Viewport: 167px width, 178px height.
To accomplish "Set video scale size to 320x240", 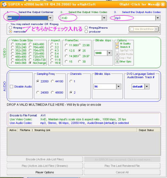I will click(12, 44).
